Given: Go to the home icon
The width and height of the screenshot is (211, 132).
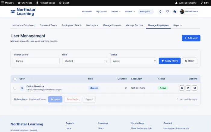Looking at the screenshot, I should tap(175, 11).
